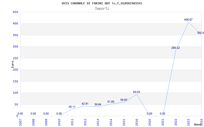
Task: Click the 2007 x-axis label
Action: (x=20, y=122)
